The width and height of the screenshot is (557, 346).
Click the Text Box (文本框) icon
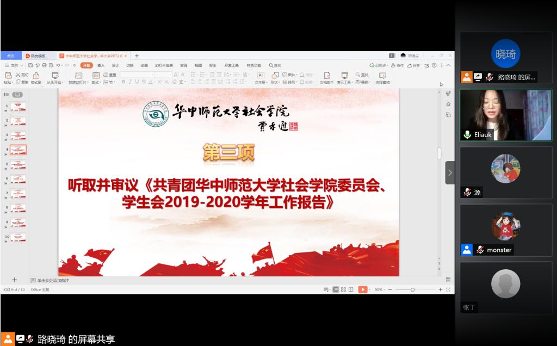(x=261, y=75)
